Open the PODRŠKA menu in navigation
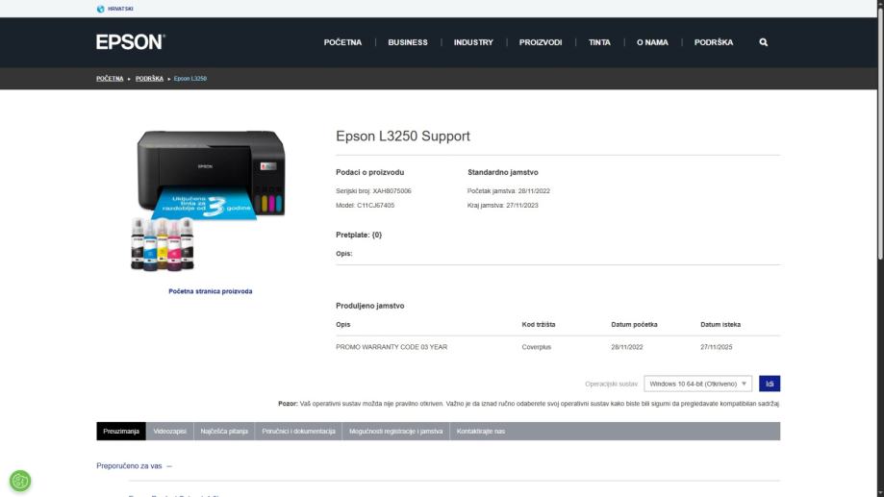The image size is (884, 497). click(x=714, y=42)
